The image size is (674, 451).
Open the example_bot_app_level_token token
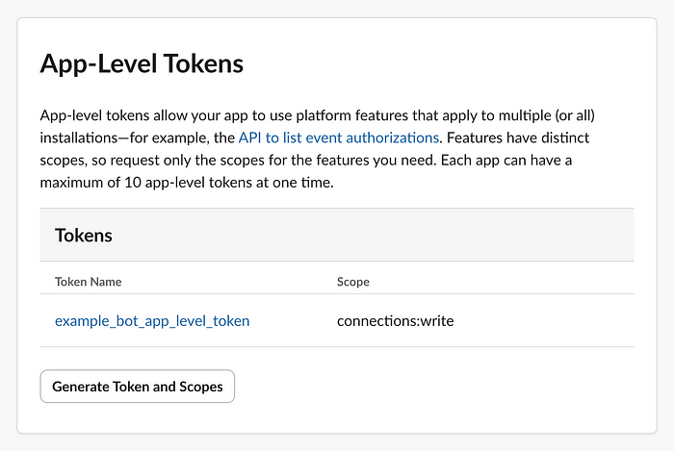point(152,321)
